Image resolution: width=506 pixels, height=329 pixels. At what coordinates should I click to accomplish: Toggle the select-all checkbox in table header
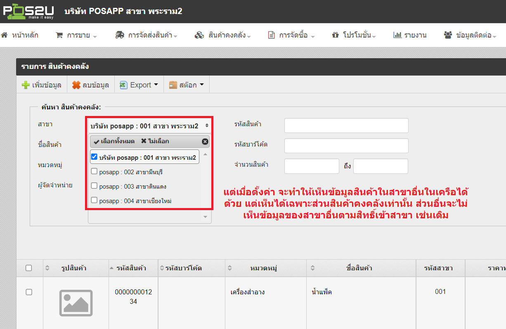click(x=29, y=268)
